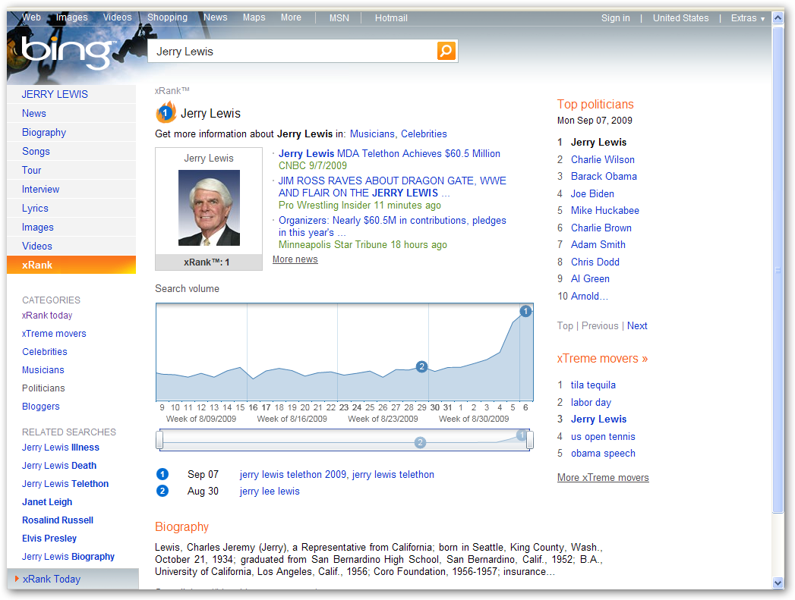Viewport: 795px width, 600px height.
Task: Select Biography in the left sidebar
Action: pyautogui.click(x=71, y=132)
